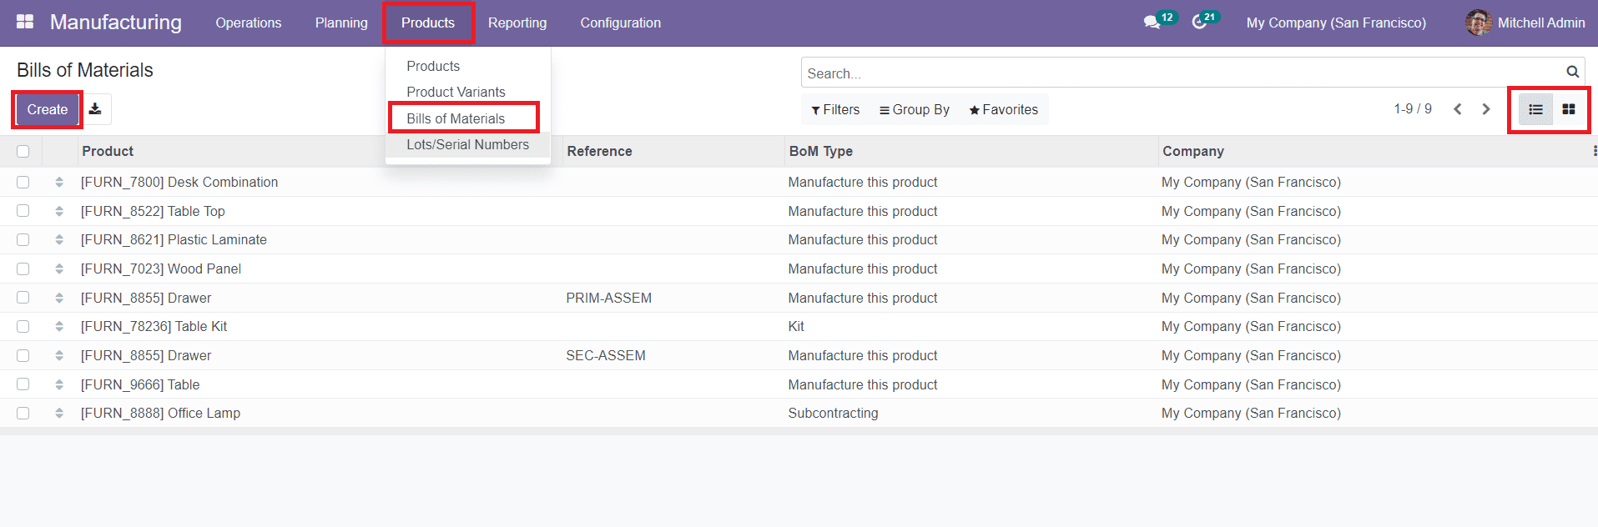Click the drag handle for Office Lamp row

59,413
